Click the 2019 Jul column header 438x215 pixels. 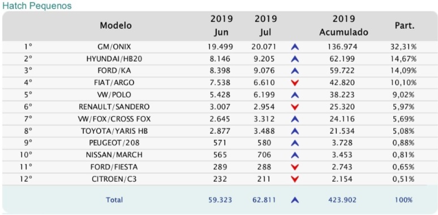[x=265, y=25]
